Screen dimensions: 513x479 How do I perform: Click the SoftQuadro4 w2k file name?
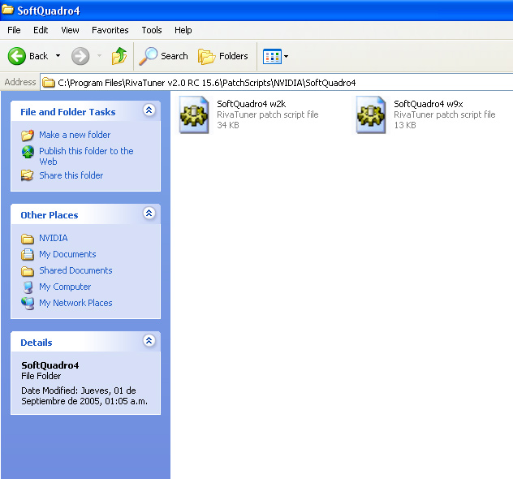point(252,104)
